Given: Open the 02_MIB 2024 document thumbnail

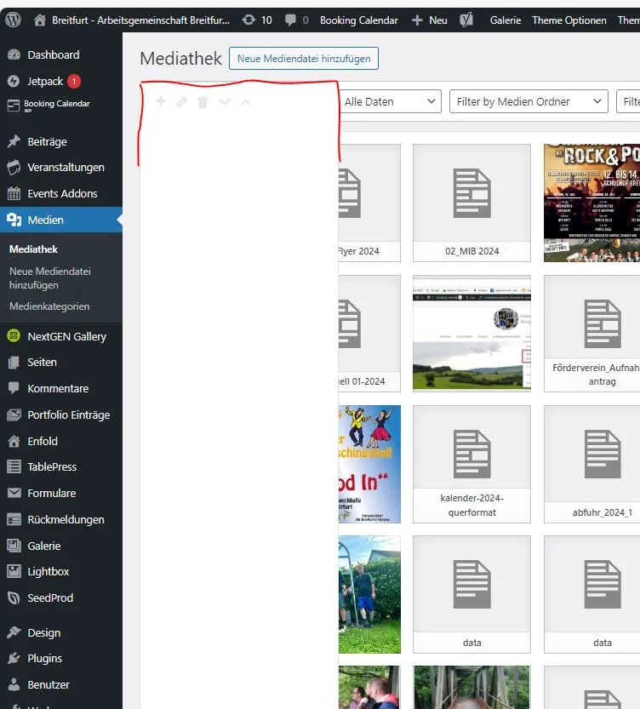Looking at the screenshot, I should click(x=471, y=203).
